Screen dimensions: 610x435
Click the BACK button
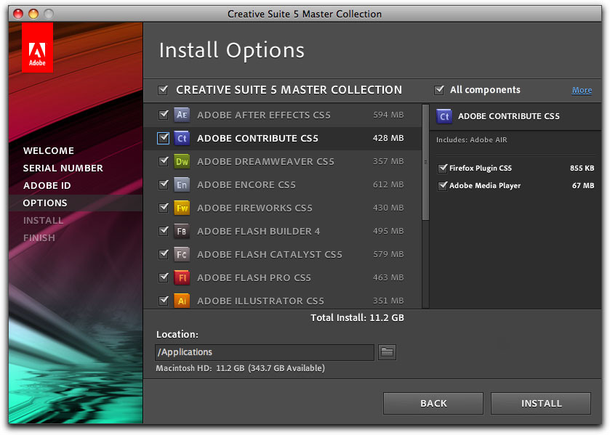pos(433,404)
